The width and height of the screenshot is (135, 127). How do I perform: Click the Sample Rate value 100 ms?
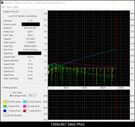tap(30, 57)
